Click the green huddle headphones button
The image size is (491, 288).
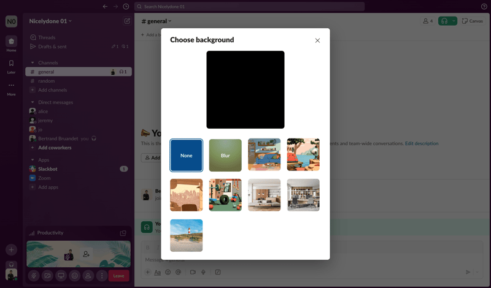tap(444, 21)
